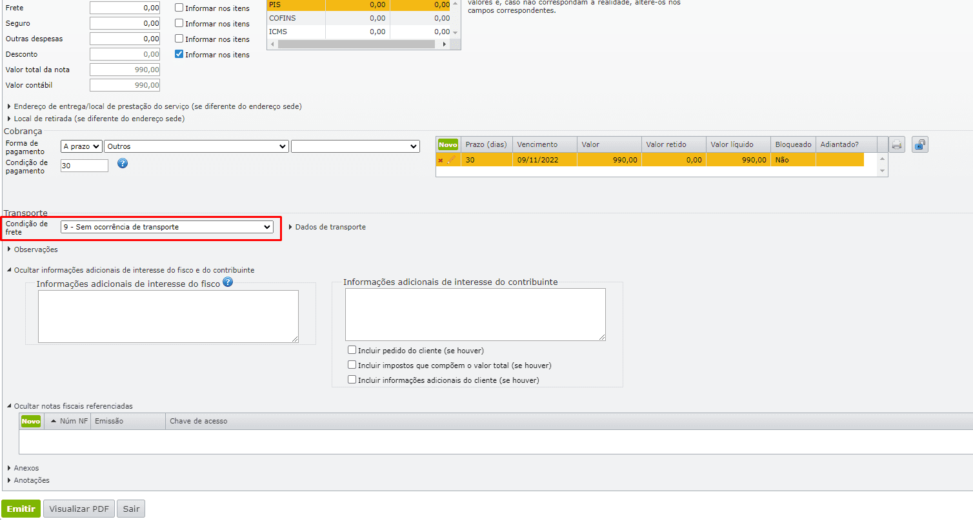The width and height of the screenshot is (973, 526).
Task: Expand Local de retirada section
Action: pyautogui.click(x=95, y=119)
